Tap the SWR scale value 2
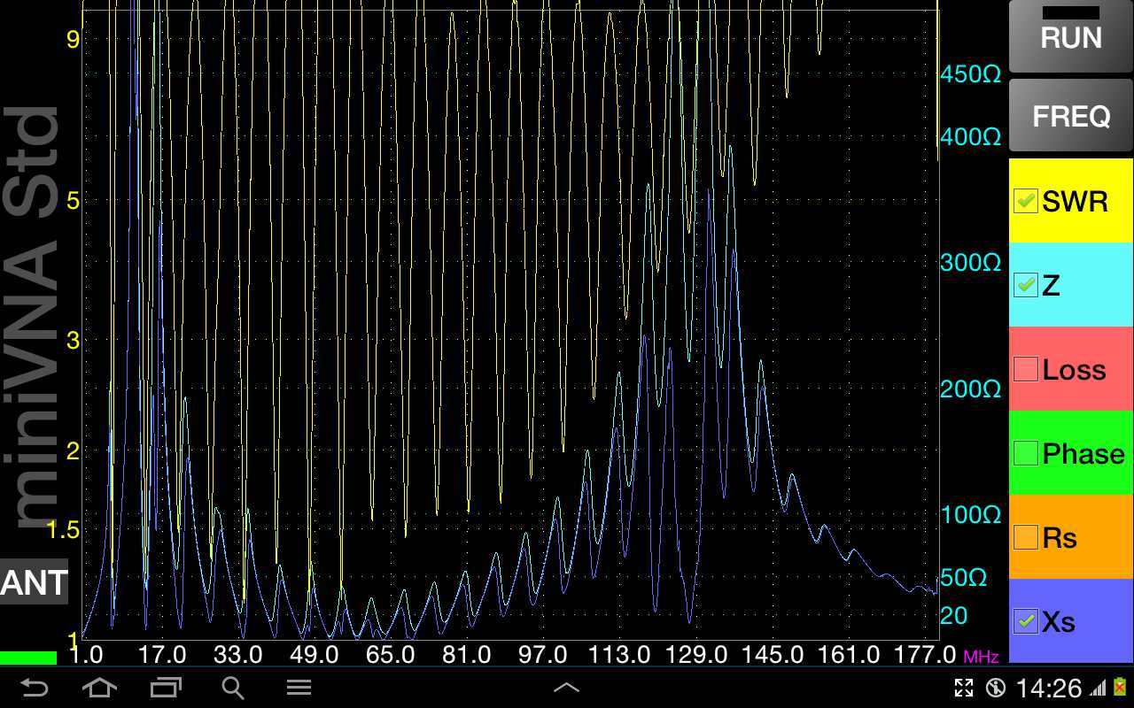Viewport: 1134px width, 708px height. (x=73, y=450)
